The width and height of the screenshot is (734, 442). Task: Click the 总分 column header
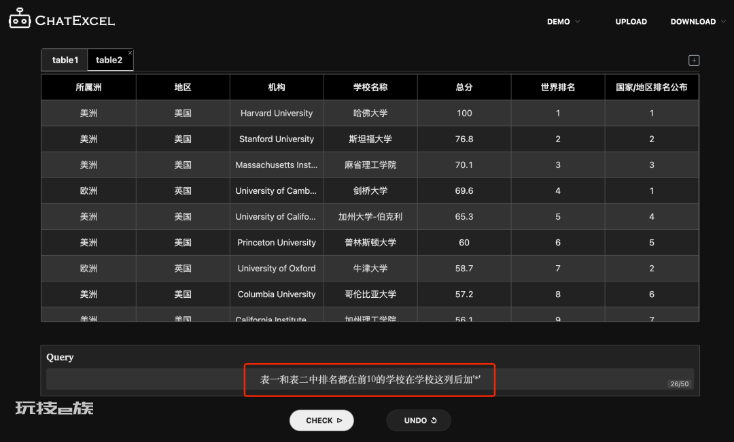click(464, 87)
